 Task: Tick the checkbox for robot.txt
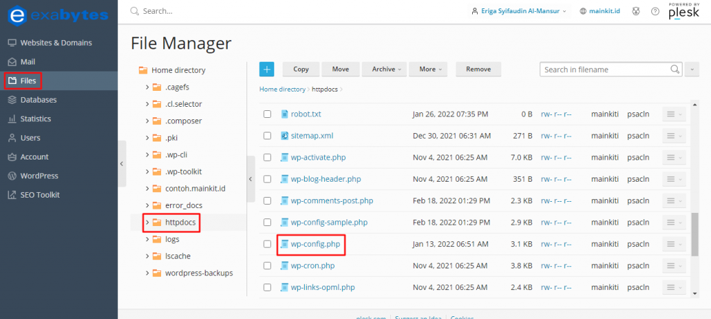(267, 114)
